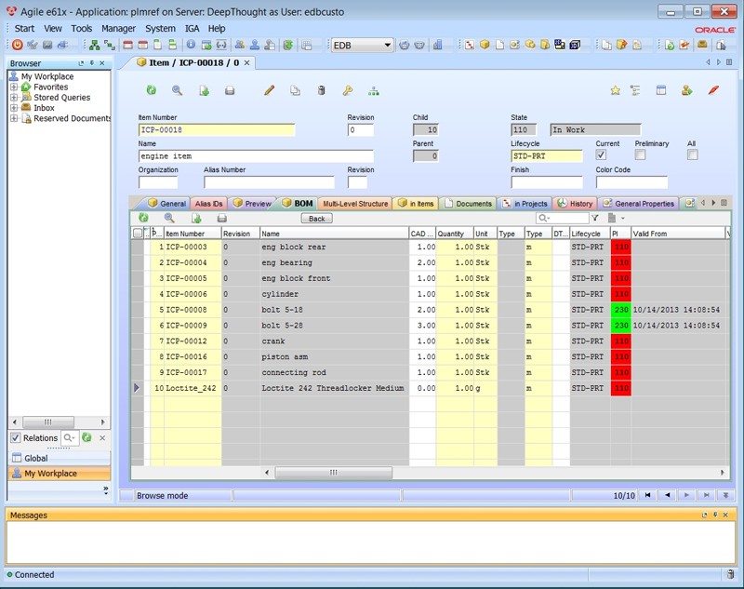Expand the Reserved Documents tree node
This screenshot has height=589, width=744.
pyautogui.click(x=14, y=118)
